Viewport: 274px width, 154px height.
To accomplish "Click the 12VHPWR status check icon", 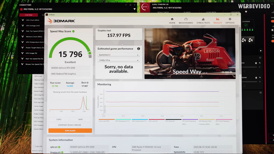I will (246, 25).
